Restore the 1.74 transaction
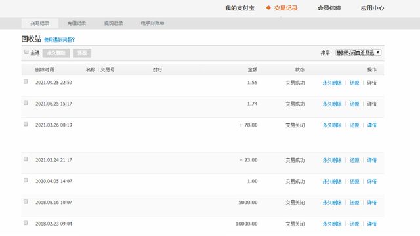This screenshot has width=420, height=236. 354,104
